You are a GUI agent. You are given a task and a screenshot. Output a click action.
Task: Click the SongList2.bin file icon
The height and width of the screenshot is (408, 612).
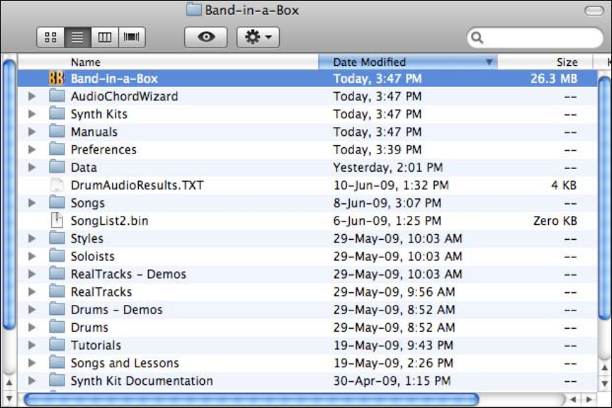tap(57, 221)
